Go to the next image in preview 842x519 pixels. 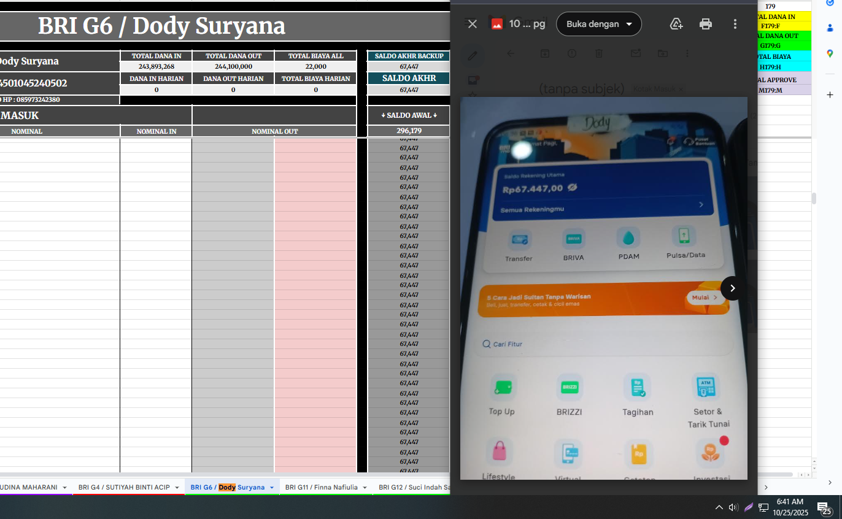732,288
